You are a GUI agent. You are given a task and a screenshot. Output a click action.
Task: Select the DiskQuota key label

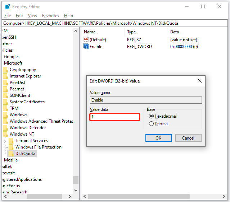[x=26, y=154]
